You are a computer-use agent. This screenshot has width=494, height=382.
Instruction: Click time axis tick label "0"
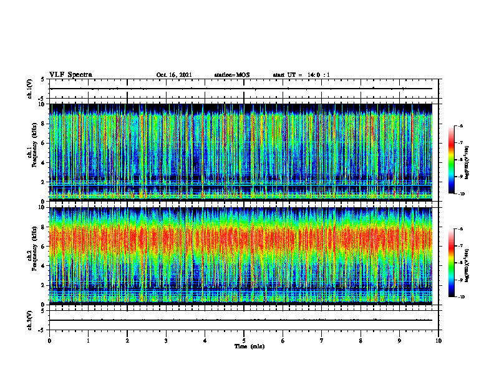point(49,341)
